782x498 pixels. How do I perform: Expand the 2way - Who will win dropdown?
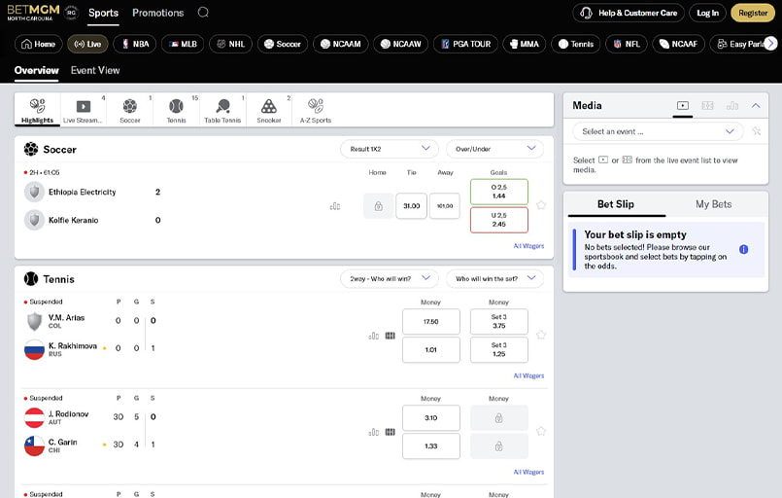389,279
